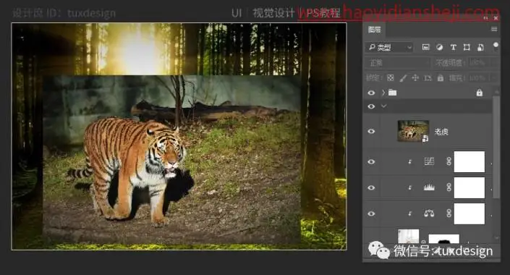Click the lock image pixels brush icon
510x275 pixels.
pos(403,77)
